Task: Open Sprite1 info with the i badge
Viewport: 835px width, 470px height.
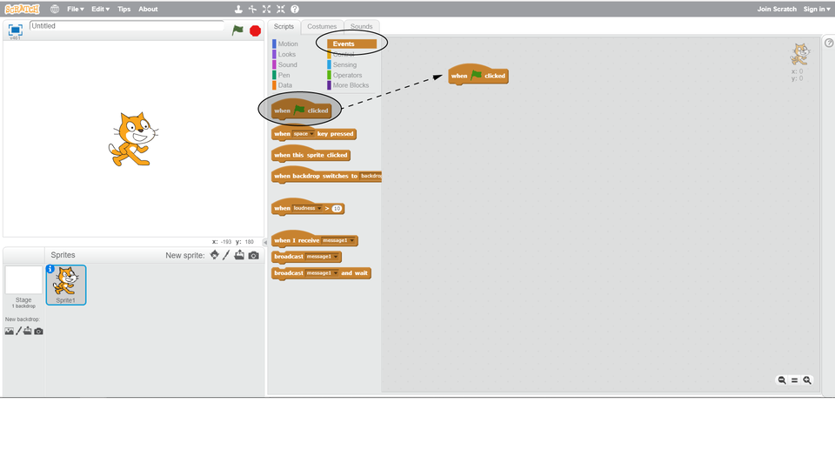Action: tap(50, 269)
